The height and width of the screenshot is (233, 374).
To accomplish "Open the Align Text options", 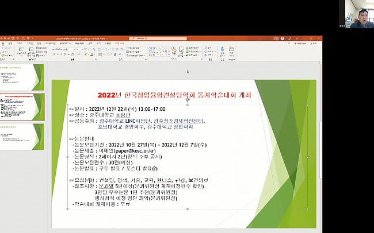I will 133,52.
